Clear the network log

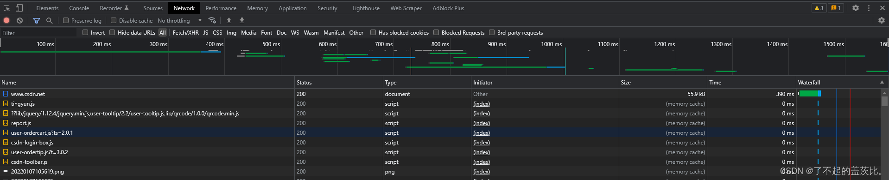coord(19,20)
